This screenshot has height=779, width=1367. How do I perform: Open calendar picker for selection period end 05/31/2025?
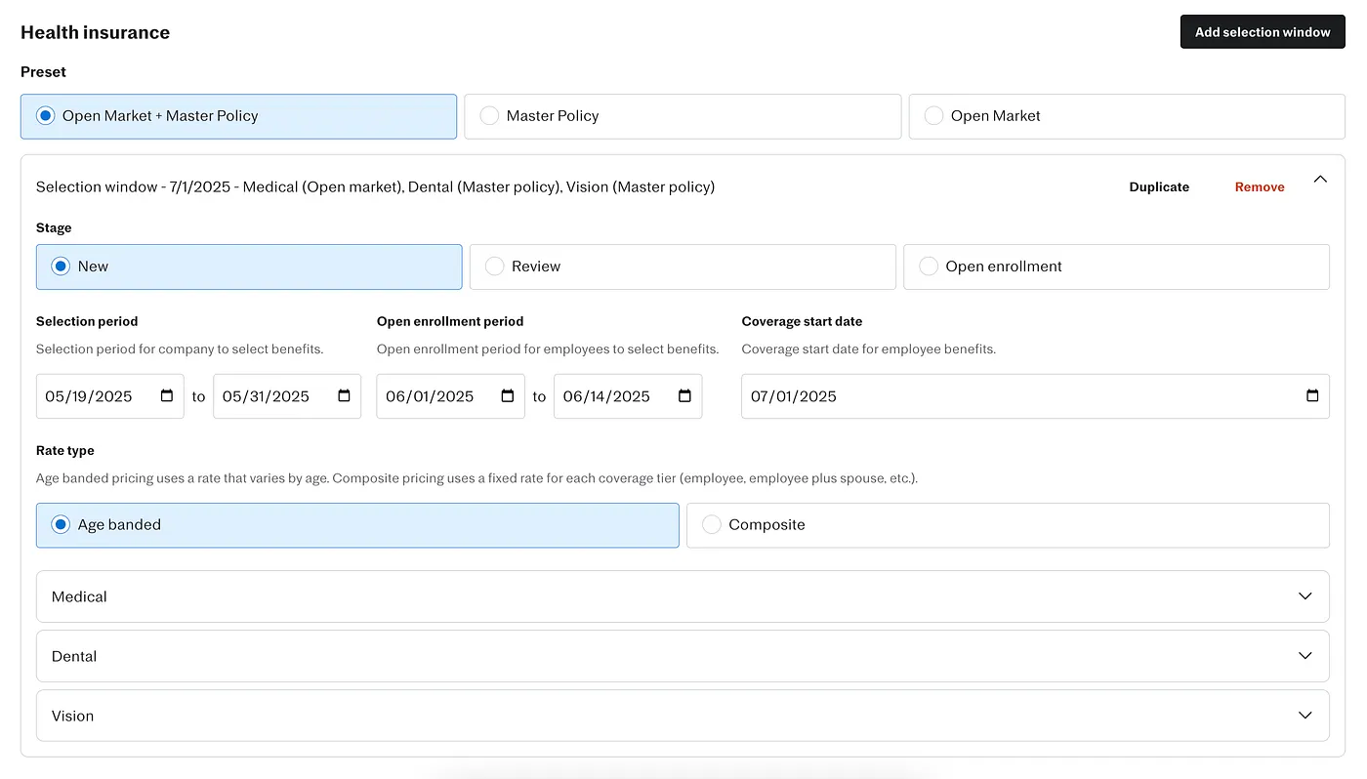[x=344, y=396]
